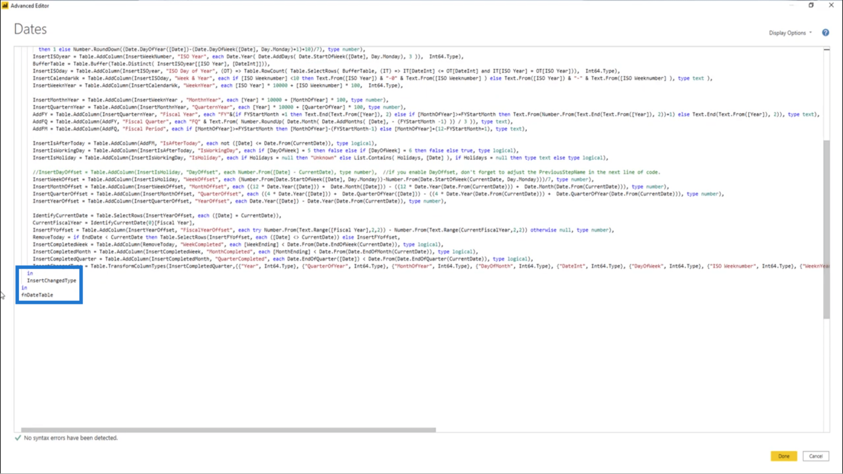Click the green syntax check mark icon

pyautogui.click(x=18, y=438)
